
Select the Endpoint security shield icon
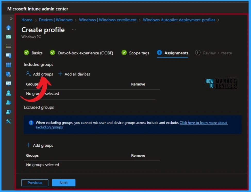pyautogui.click(x=8, y=74)
